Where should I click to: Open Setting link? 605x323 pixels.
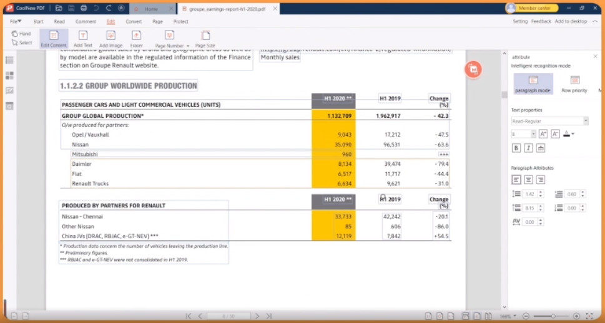[x=519, y=22]
